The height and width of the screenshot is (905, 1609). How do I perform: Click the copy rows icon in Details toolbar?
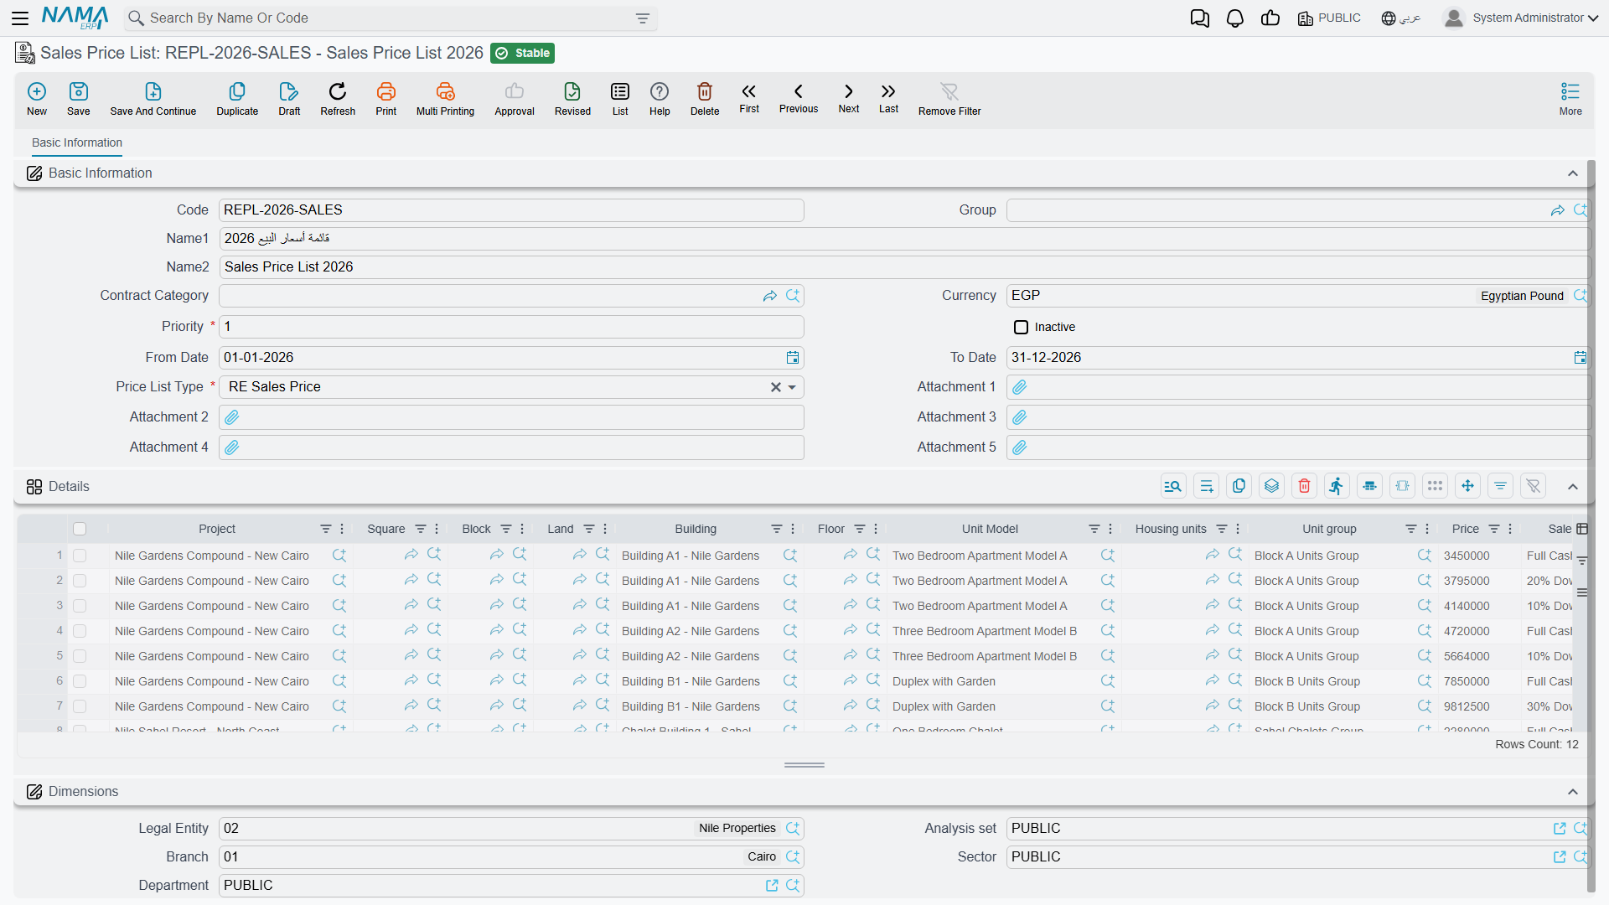click(1239, 486)
